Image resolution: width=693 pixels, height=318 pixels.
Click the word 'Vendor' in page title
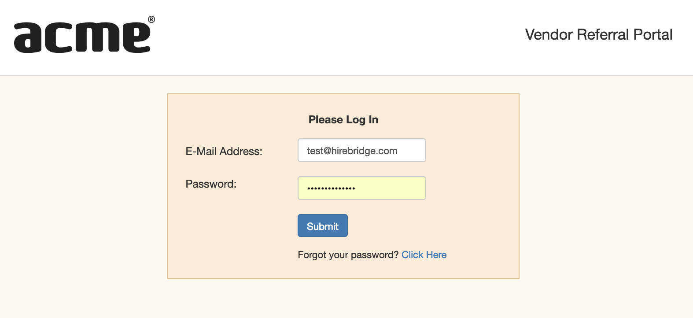[549, 34]
